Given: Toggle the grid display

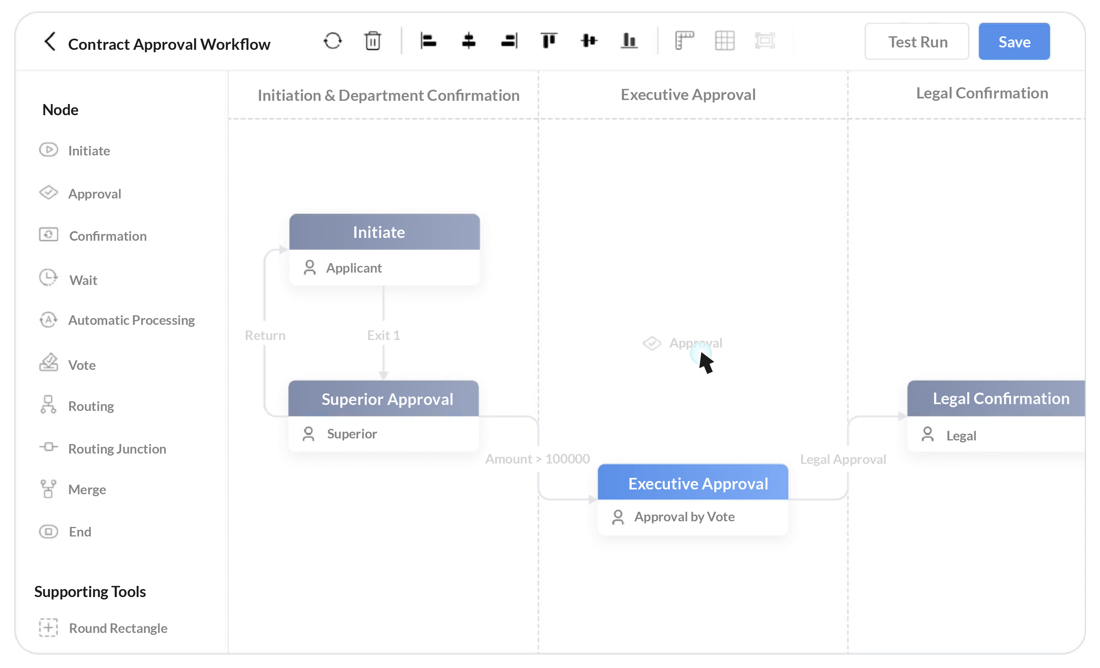Looking at the screenshot, I should [724, 41].
